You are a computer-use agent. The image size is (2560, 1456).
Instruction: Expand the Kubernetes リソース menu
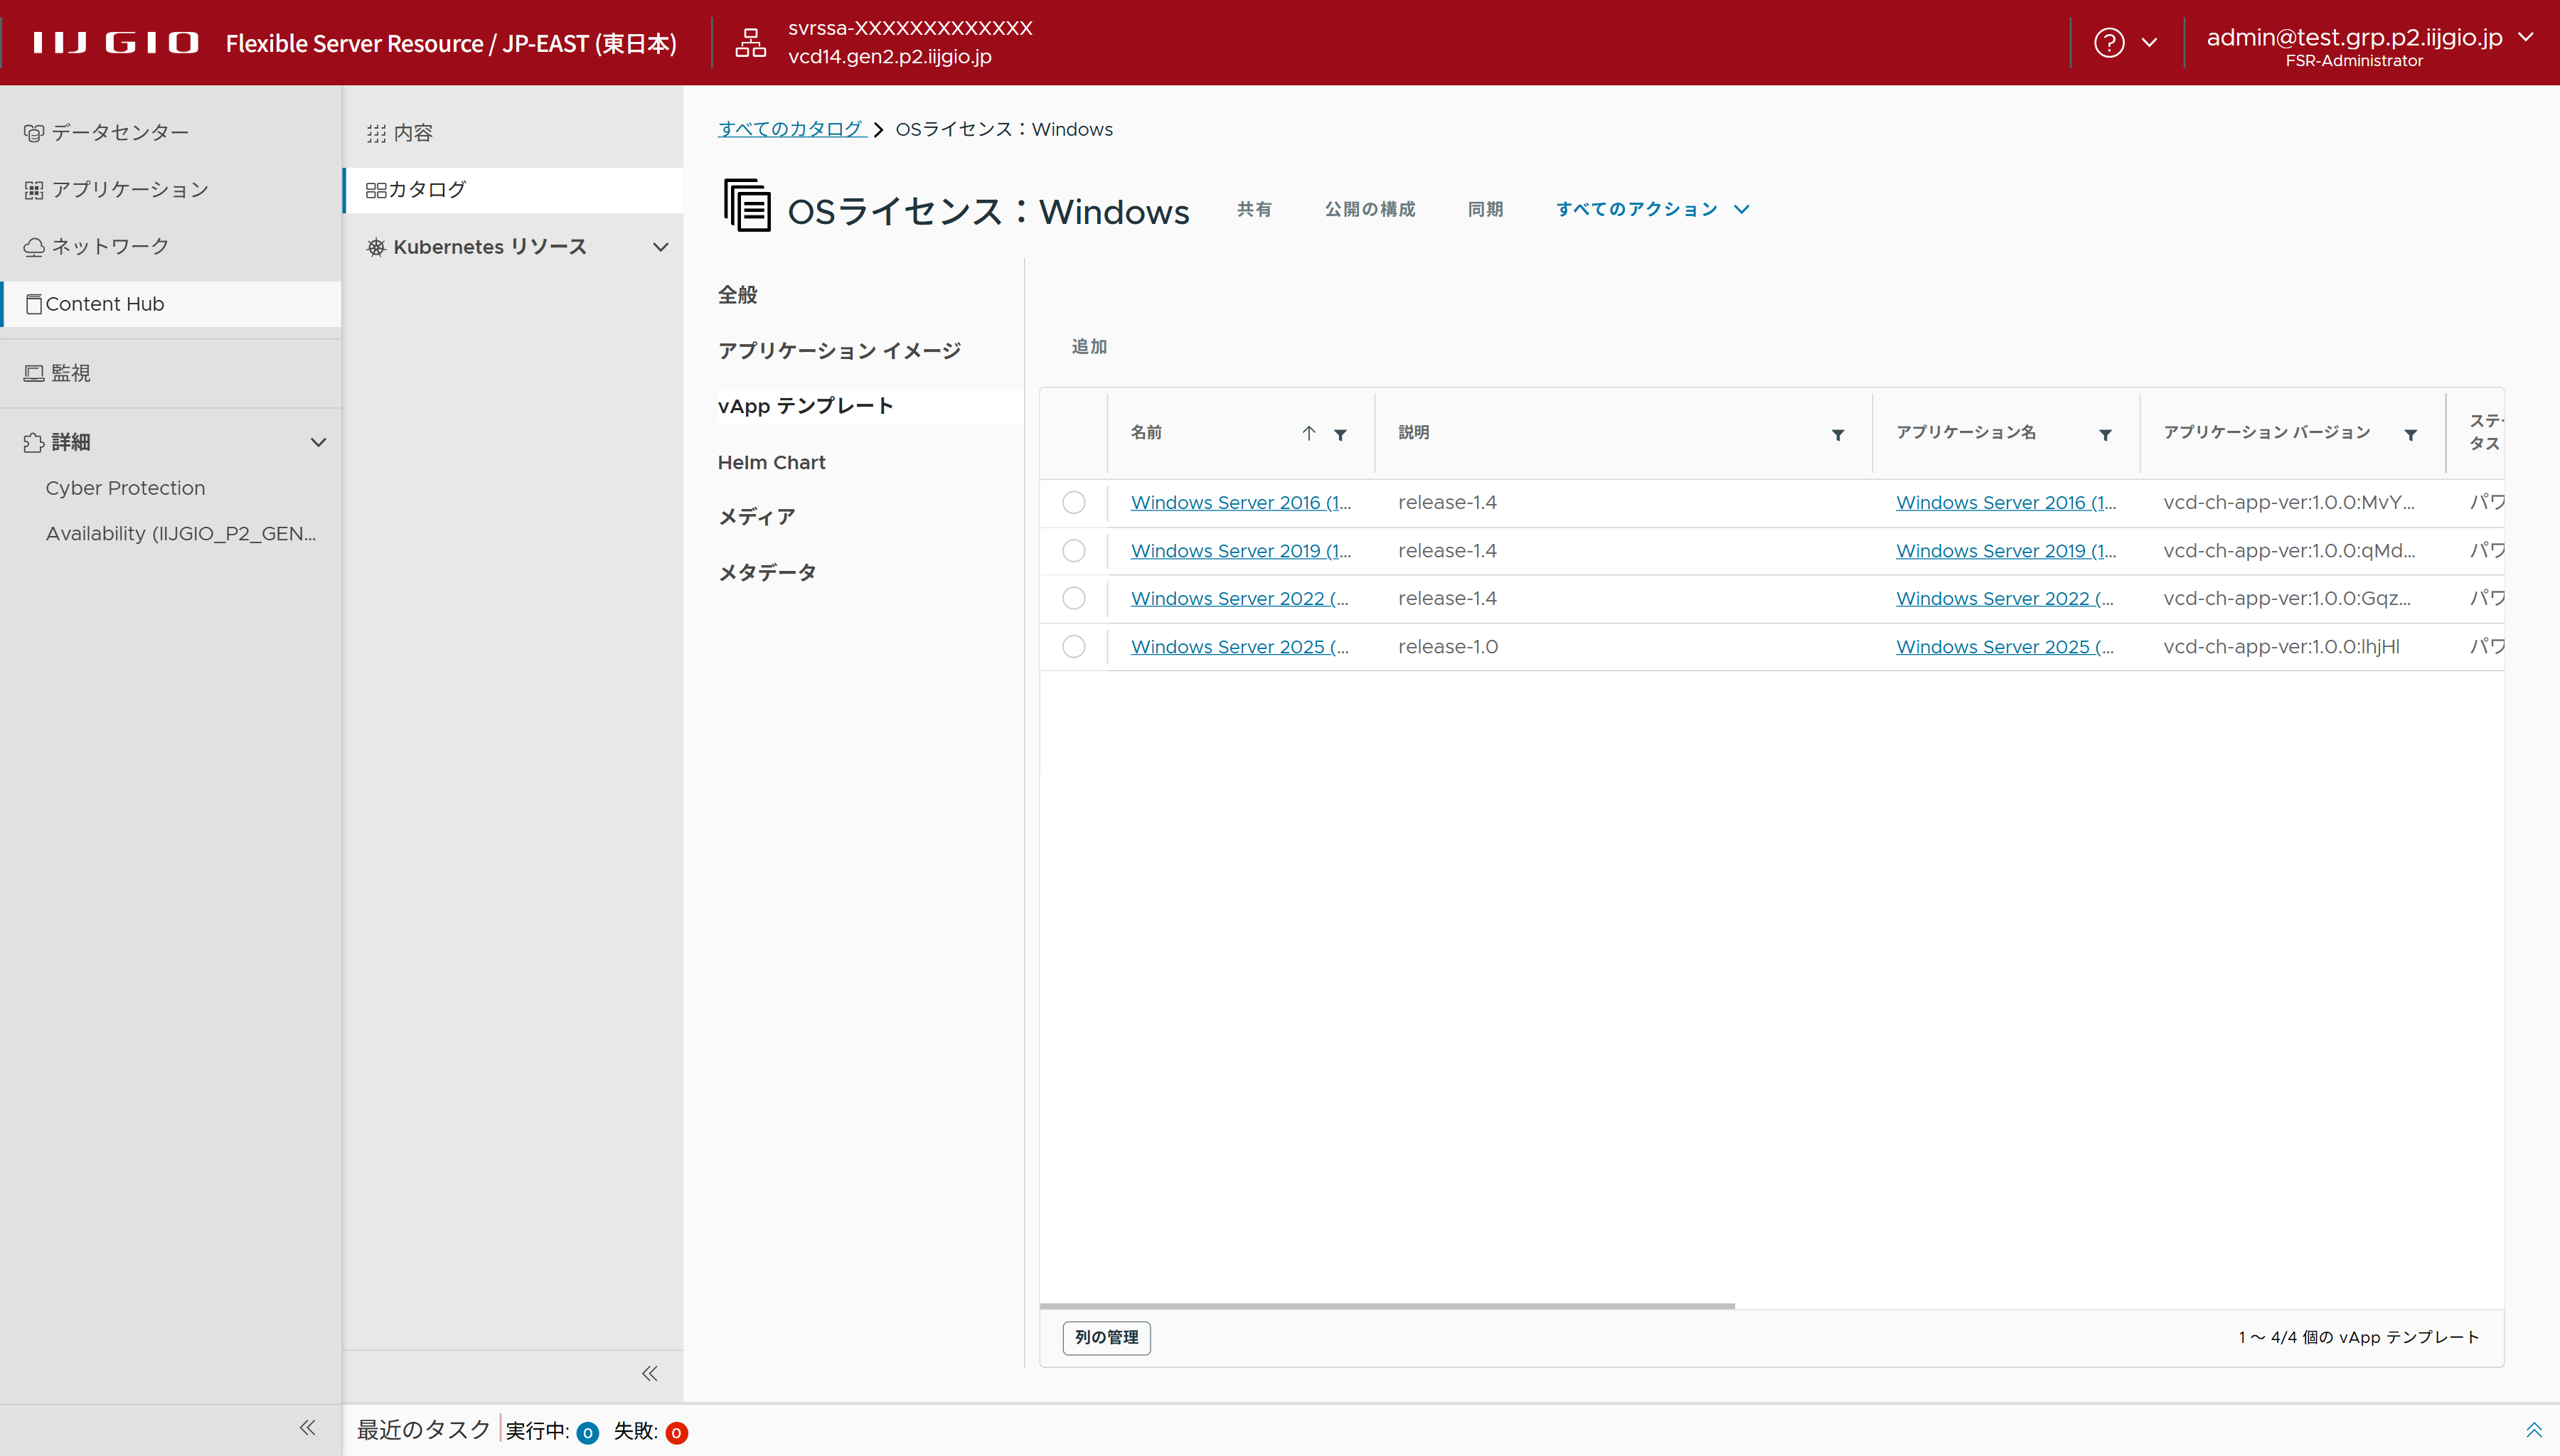660,247
